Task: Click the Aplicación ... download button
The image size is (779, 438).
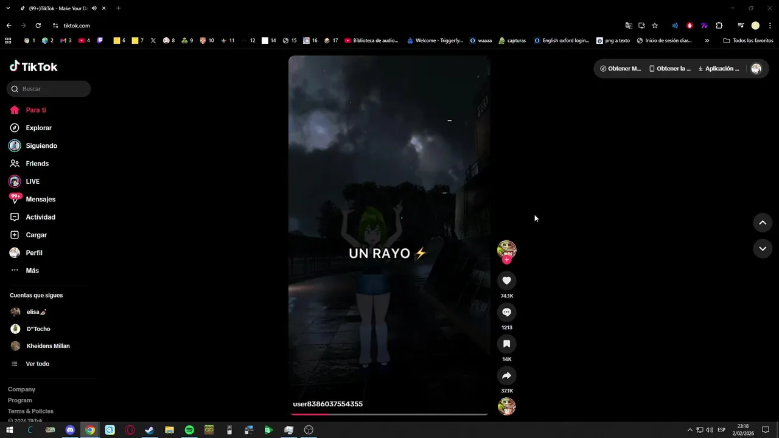Action: click(x=719, y=69)
